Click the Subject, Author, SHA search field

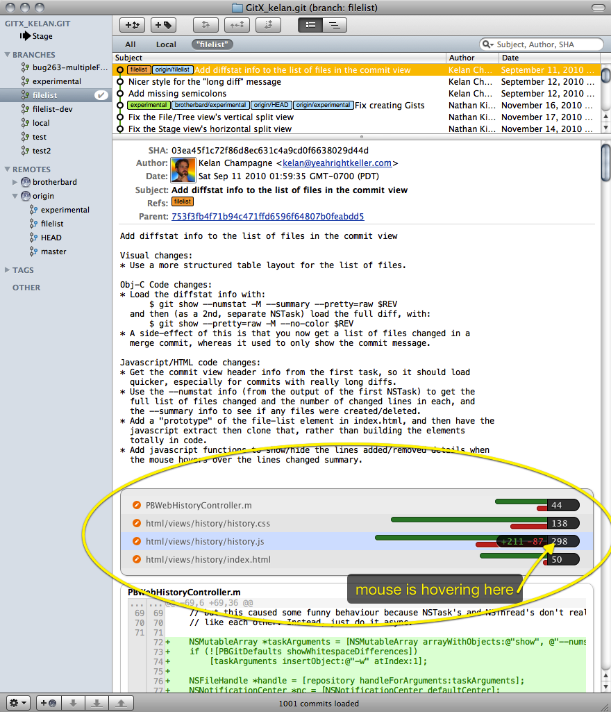click(x=545, y=44)
